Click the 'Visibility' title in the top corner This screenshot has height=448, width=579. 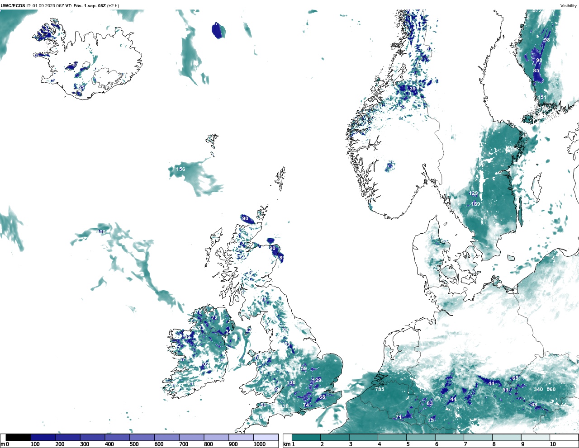point(569,6)
